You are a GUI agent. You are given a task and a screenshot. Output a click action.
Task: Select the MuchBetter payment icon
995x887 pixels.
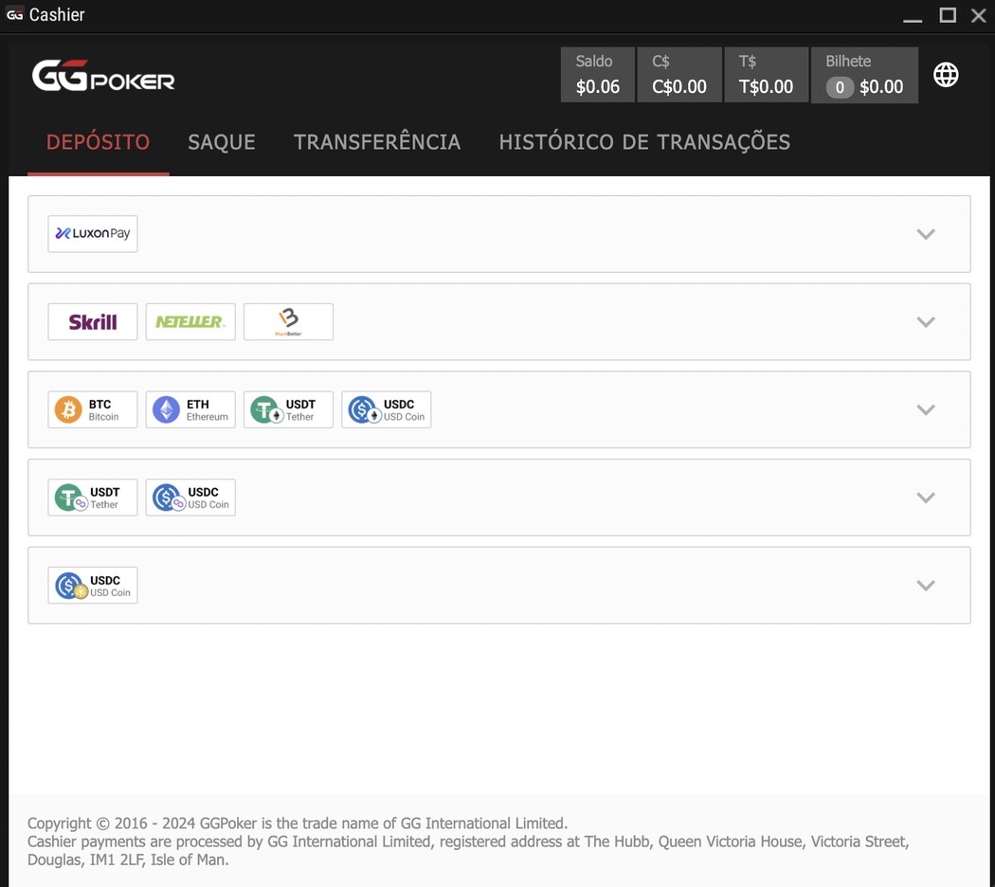(288, 322)
